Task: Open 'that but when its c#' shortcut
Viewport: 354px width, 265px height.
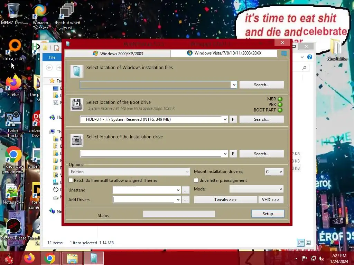Action: tap(67, 17)
